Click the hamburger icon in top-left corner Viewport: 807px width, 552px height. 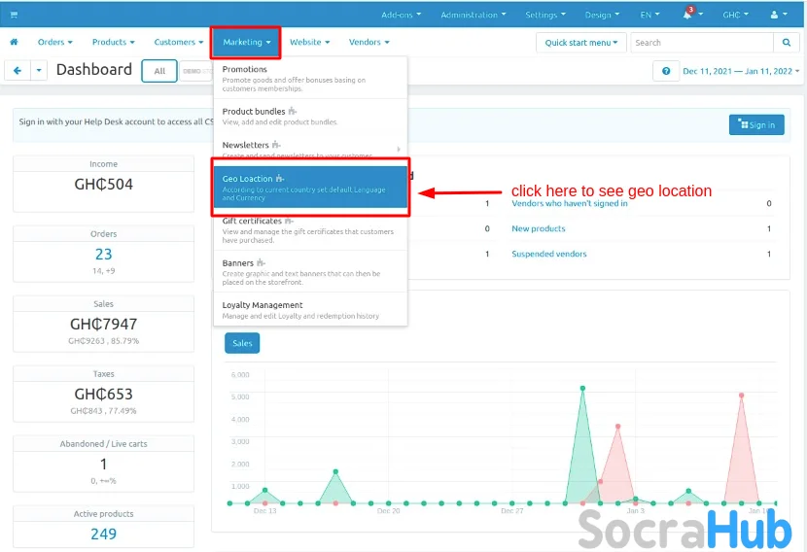coord(14,16)
